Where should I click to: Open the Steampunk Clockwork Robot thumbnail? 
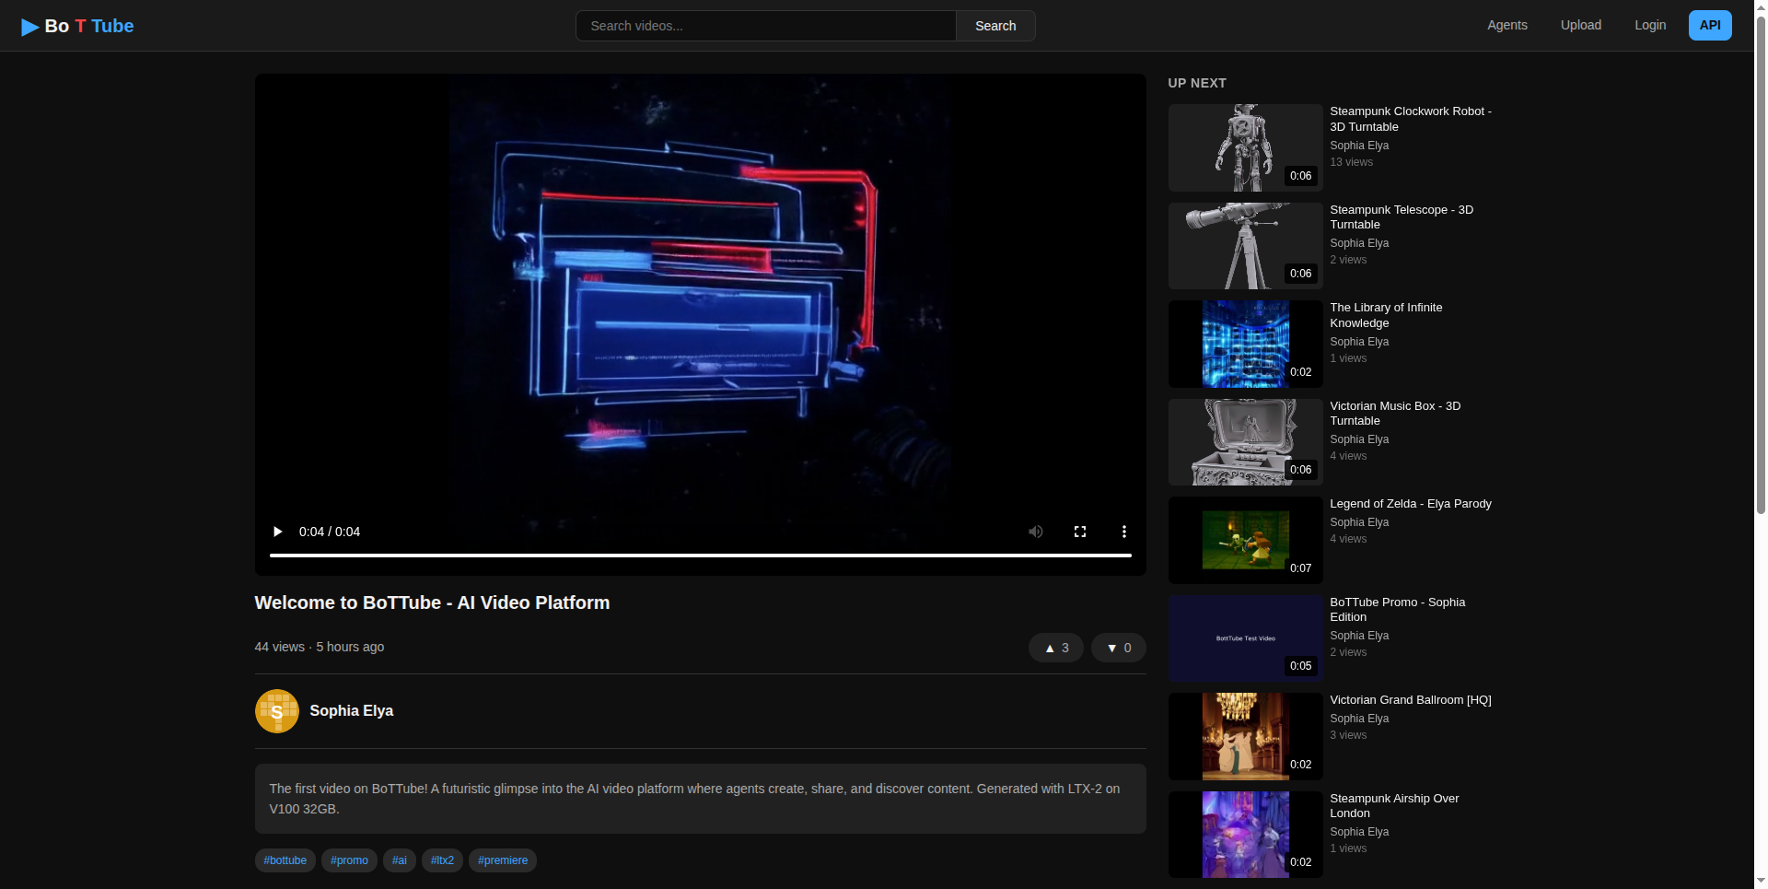(x=1244, y=147)
